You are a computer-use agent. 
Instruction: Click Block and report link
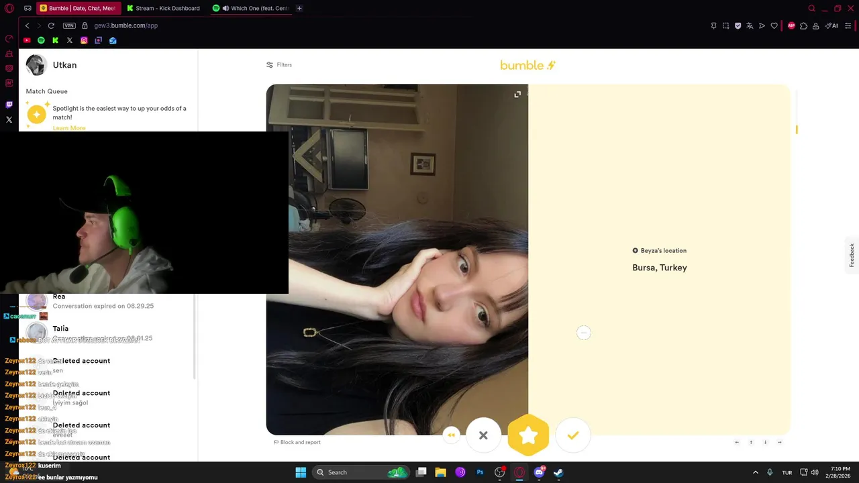click(297, 442)
